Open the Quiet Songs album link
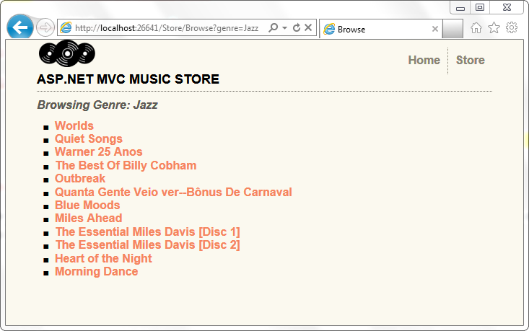This screenshot has width=529, height=331. [x=89, y=138]
